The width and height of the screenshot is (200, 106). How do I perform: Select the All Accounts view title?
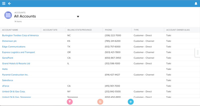[25, 16]
